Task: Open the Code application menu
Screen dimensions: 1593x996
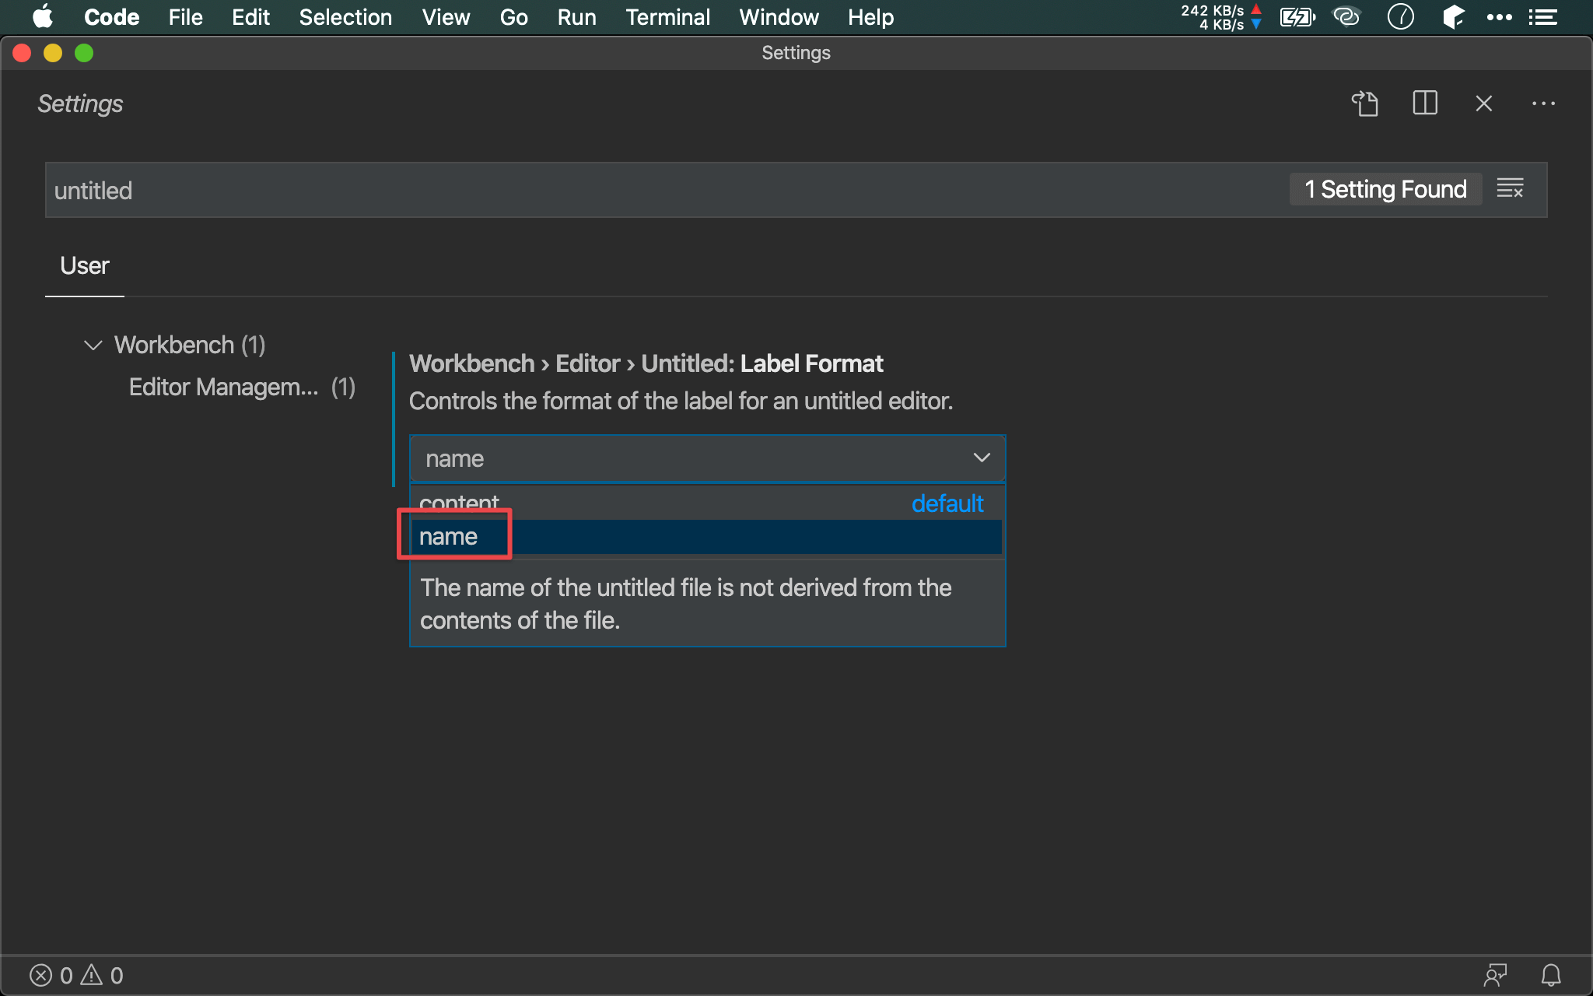Action: click(x=111, y=17)
